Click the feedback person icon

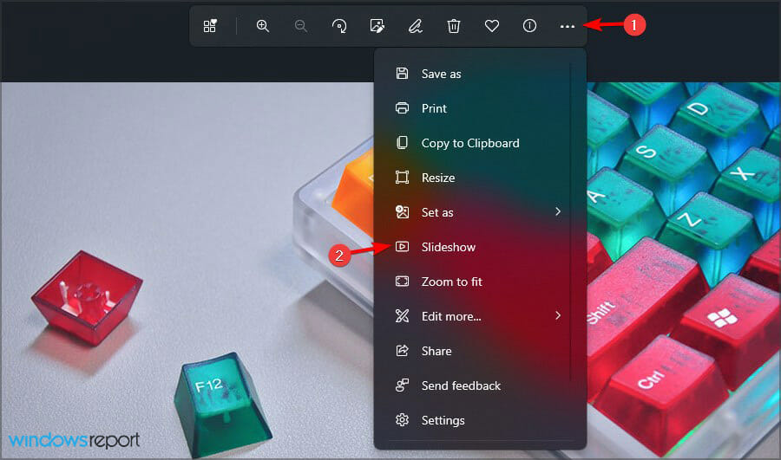pos(402,385)
